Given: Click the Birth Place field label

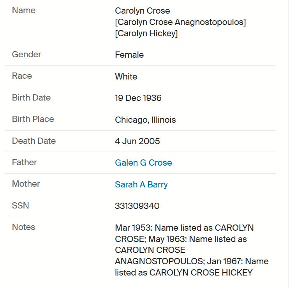Looking at the screenshot, I should 33,119.
